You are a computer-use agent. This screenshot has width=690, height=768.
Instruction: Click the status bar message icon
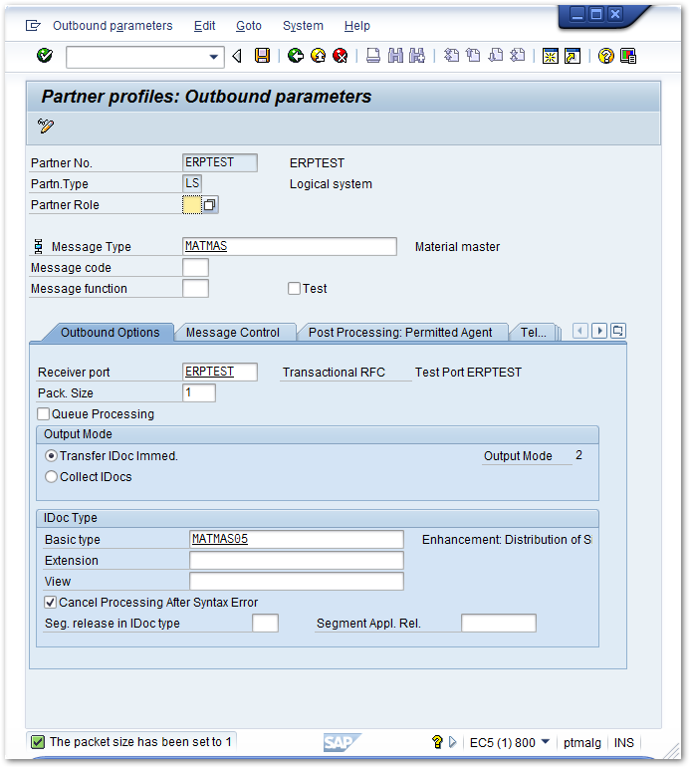tap(38, 742)
